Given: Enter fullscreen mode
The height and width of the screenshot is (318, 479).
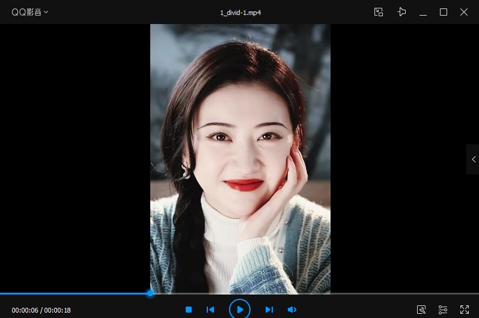Looking at the screenshot, I should [464, 310].
